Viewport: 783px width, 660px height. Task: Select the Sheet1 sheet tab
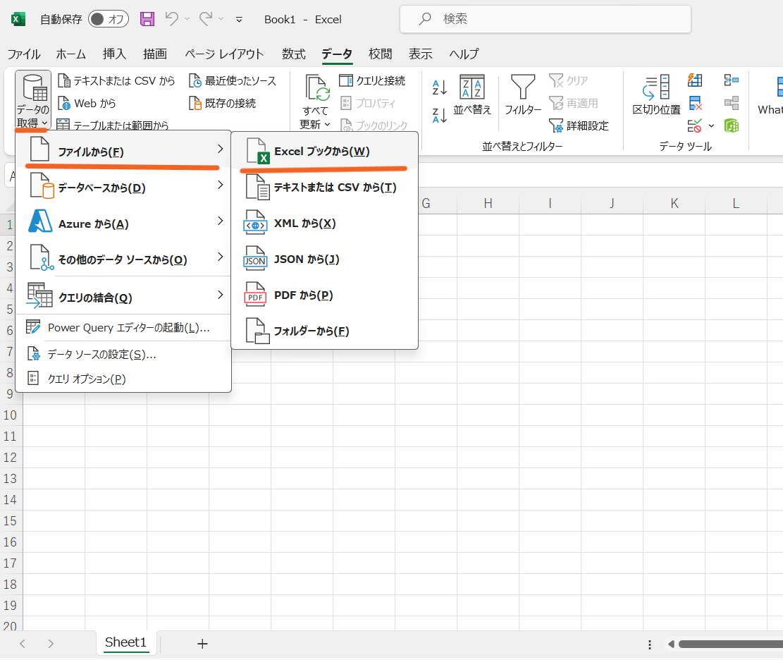click(126, 642)
